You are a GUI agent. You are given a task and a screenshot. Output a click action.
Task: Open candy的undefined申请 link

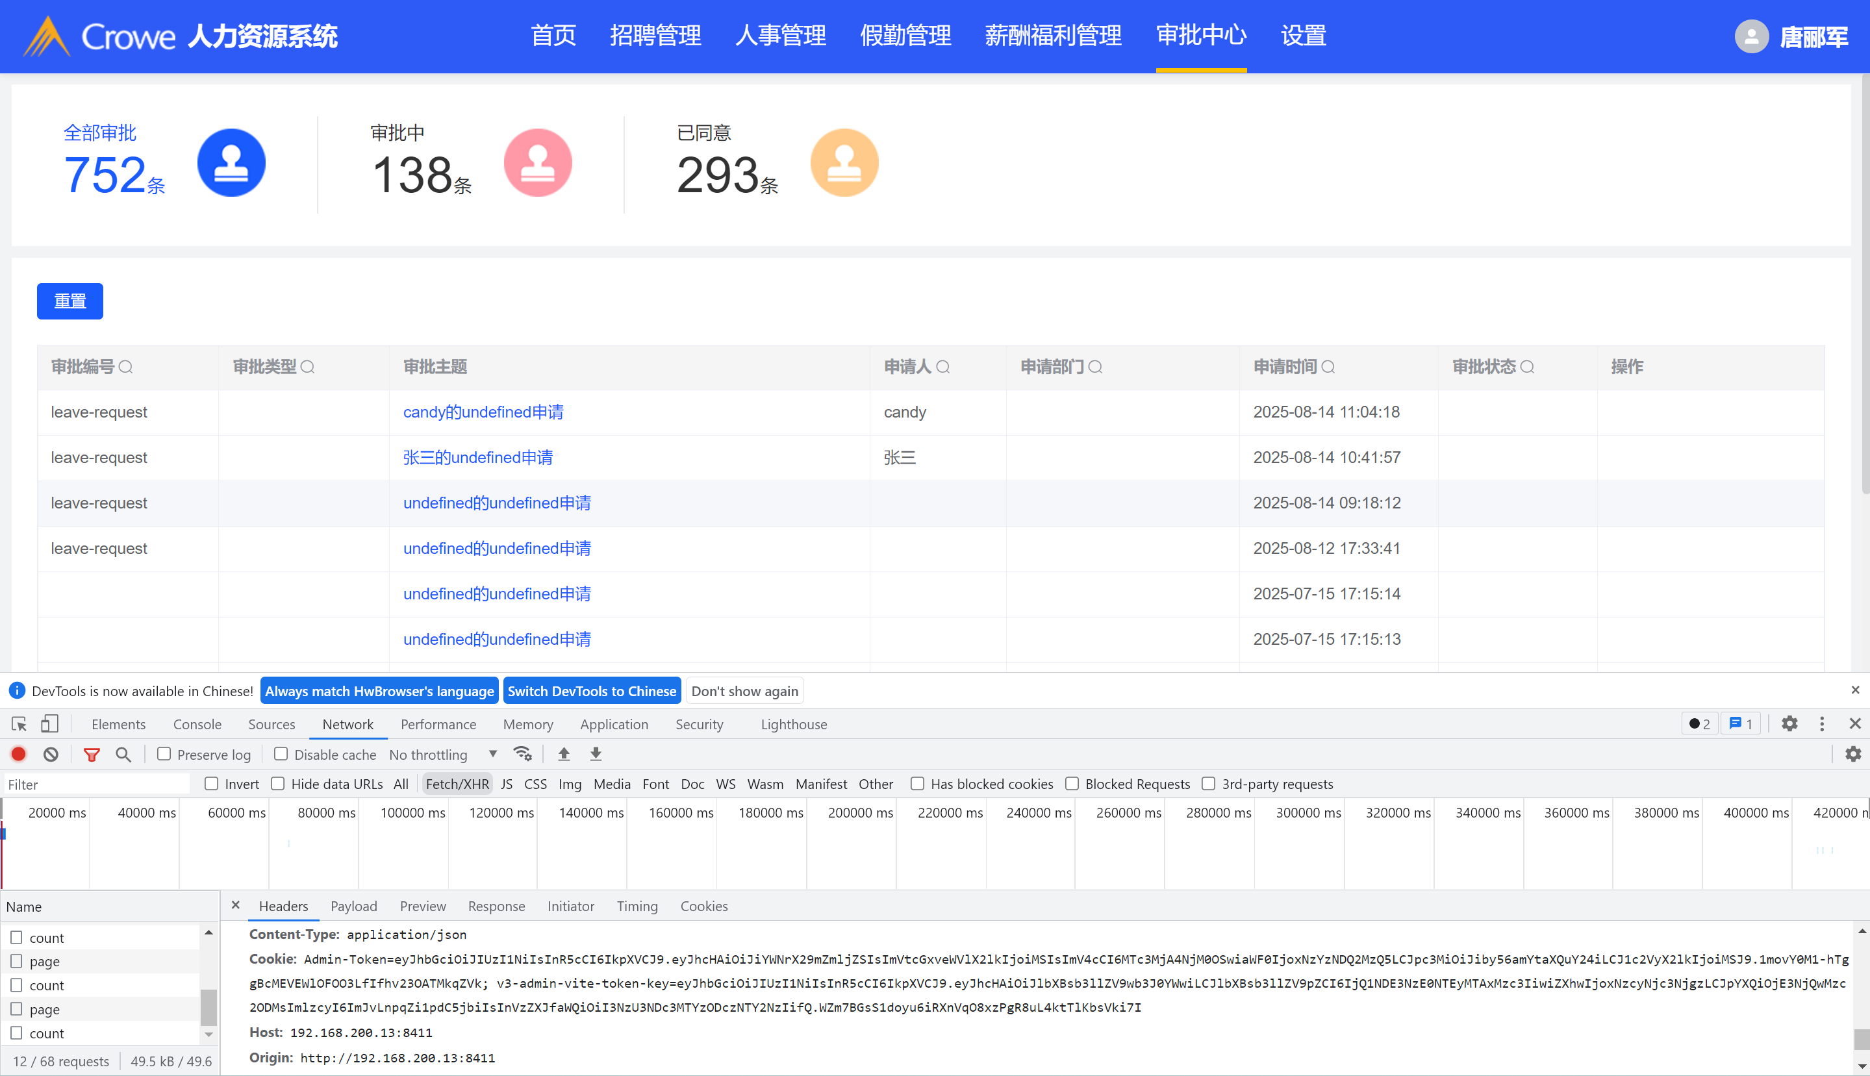[483, 412]
